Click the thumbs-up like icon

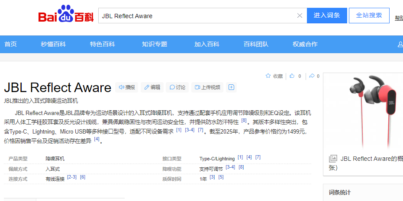tap(292, 76)
